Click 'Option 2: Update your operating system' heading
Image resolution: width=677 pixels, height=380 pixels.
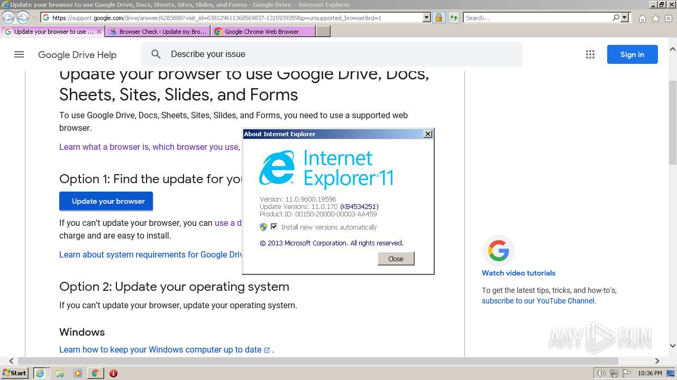[174, 287]
